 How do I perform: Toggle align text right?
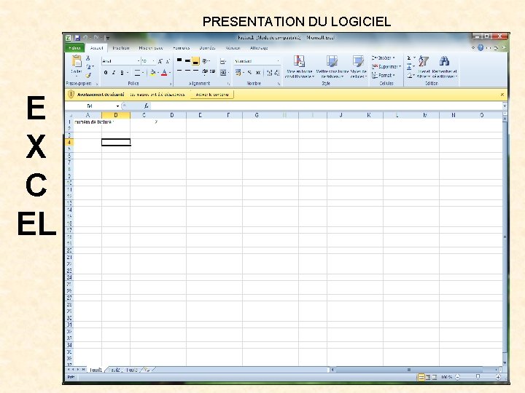(x=195, y=72)
